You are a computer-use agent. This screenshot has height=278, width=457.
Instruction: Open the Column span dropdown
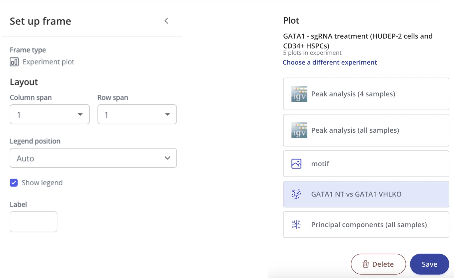[50, 114]
